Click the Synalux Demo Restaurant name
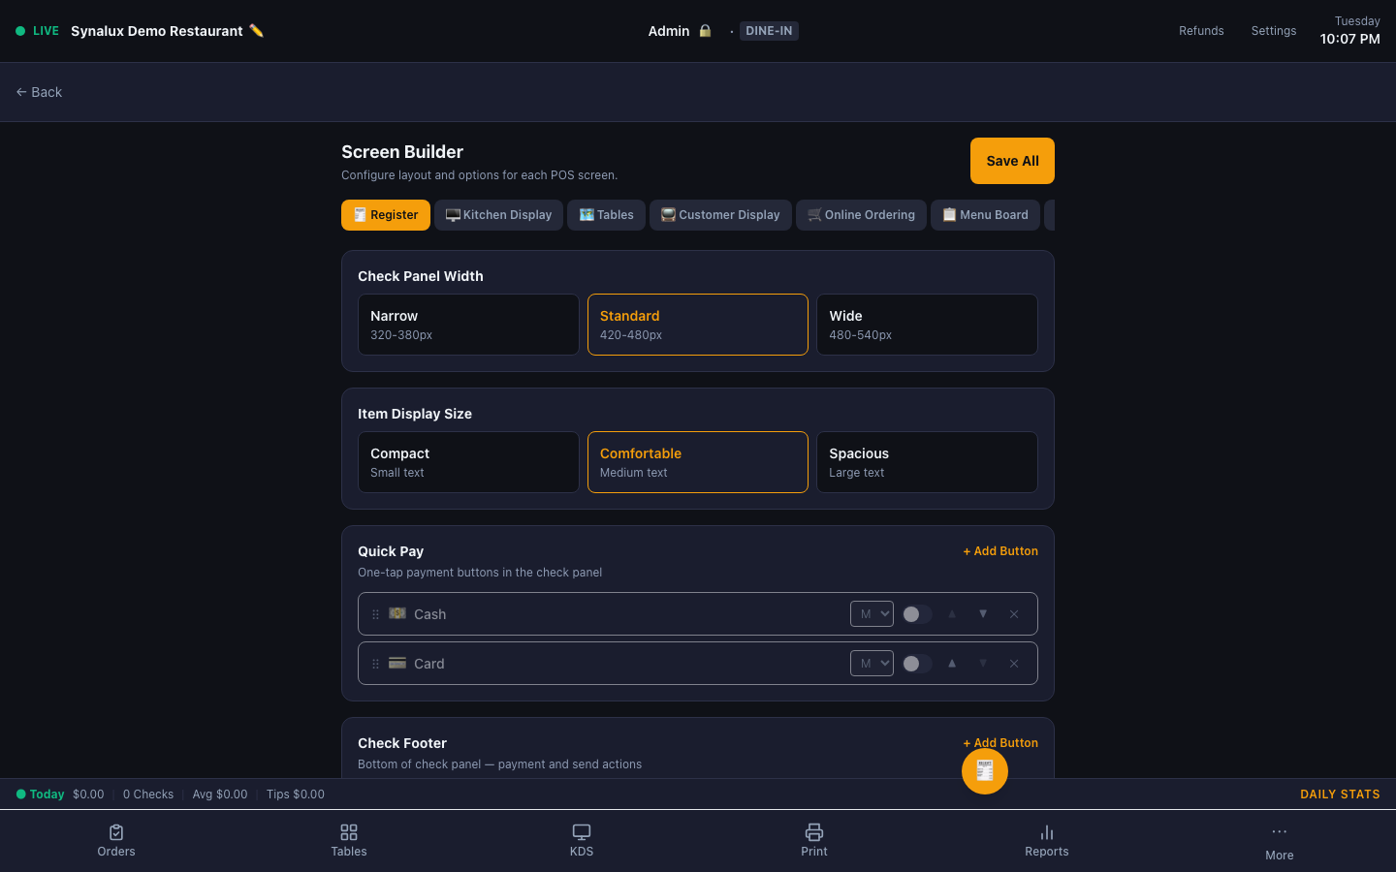 point(157,31)
